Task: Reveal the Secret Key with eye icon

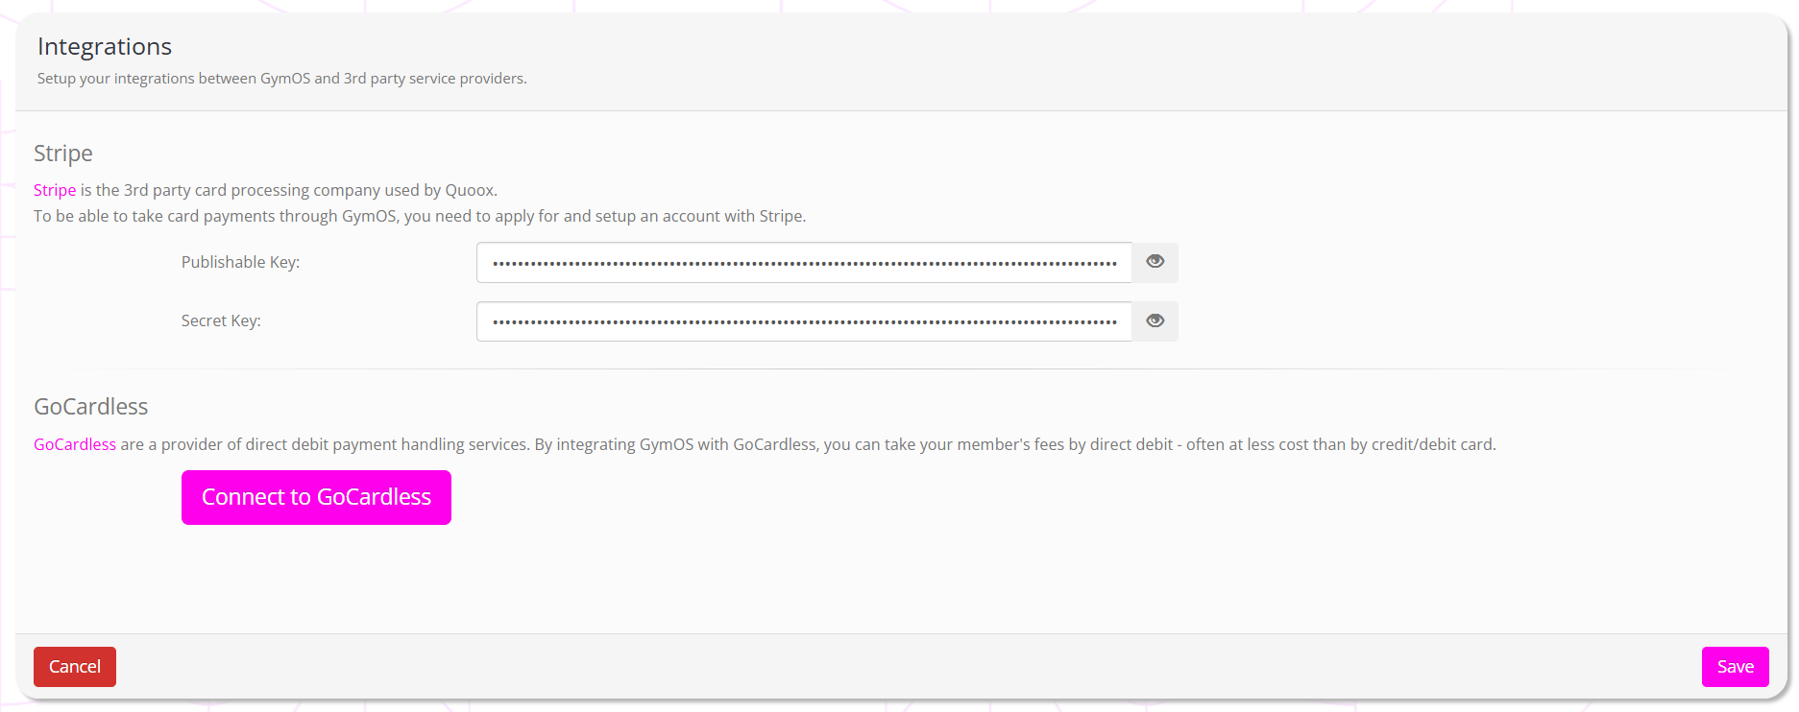Action: pos(1155,321)
